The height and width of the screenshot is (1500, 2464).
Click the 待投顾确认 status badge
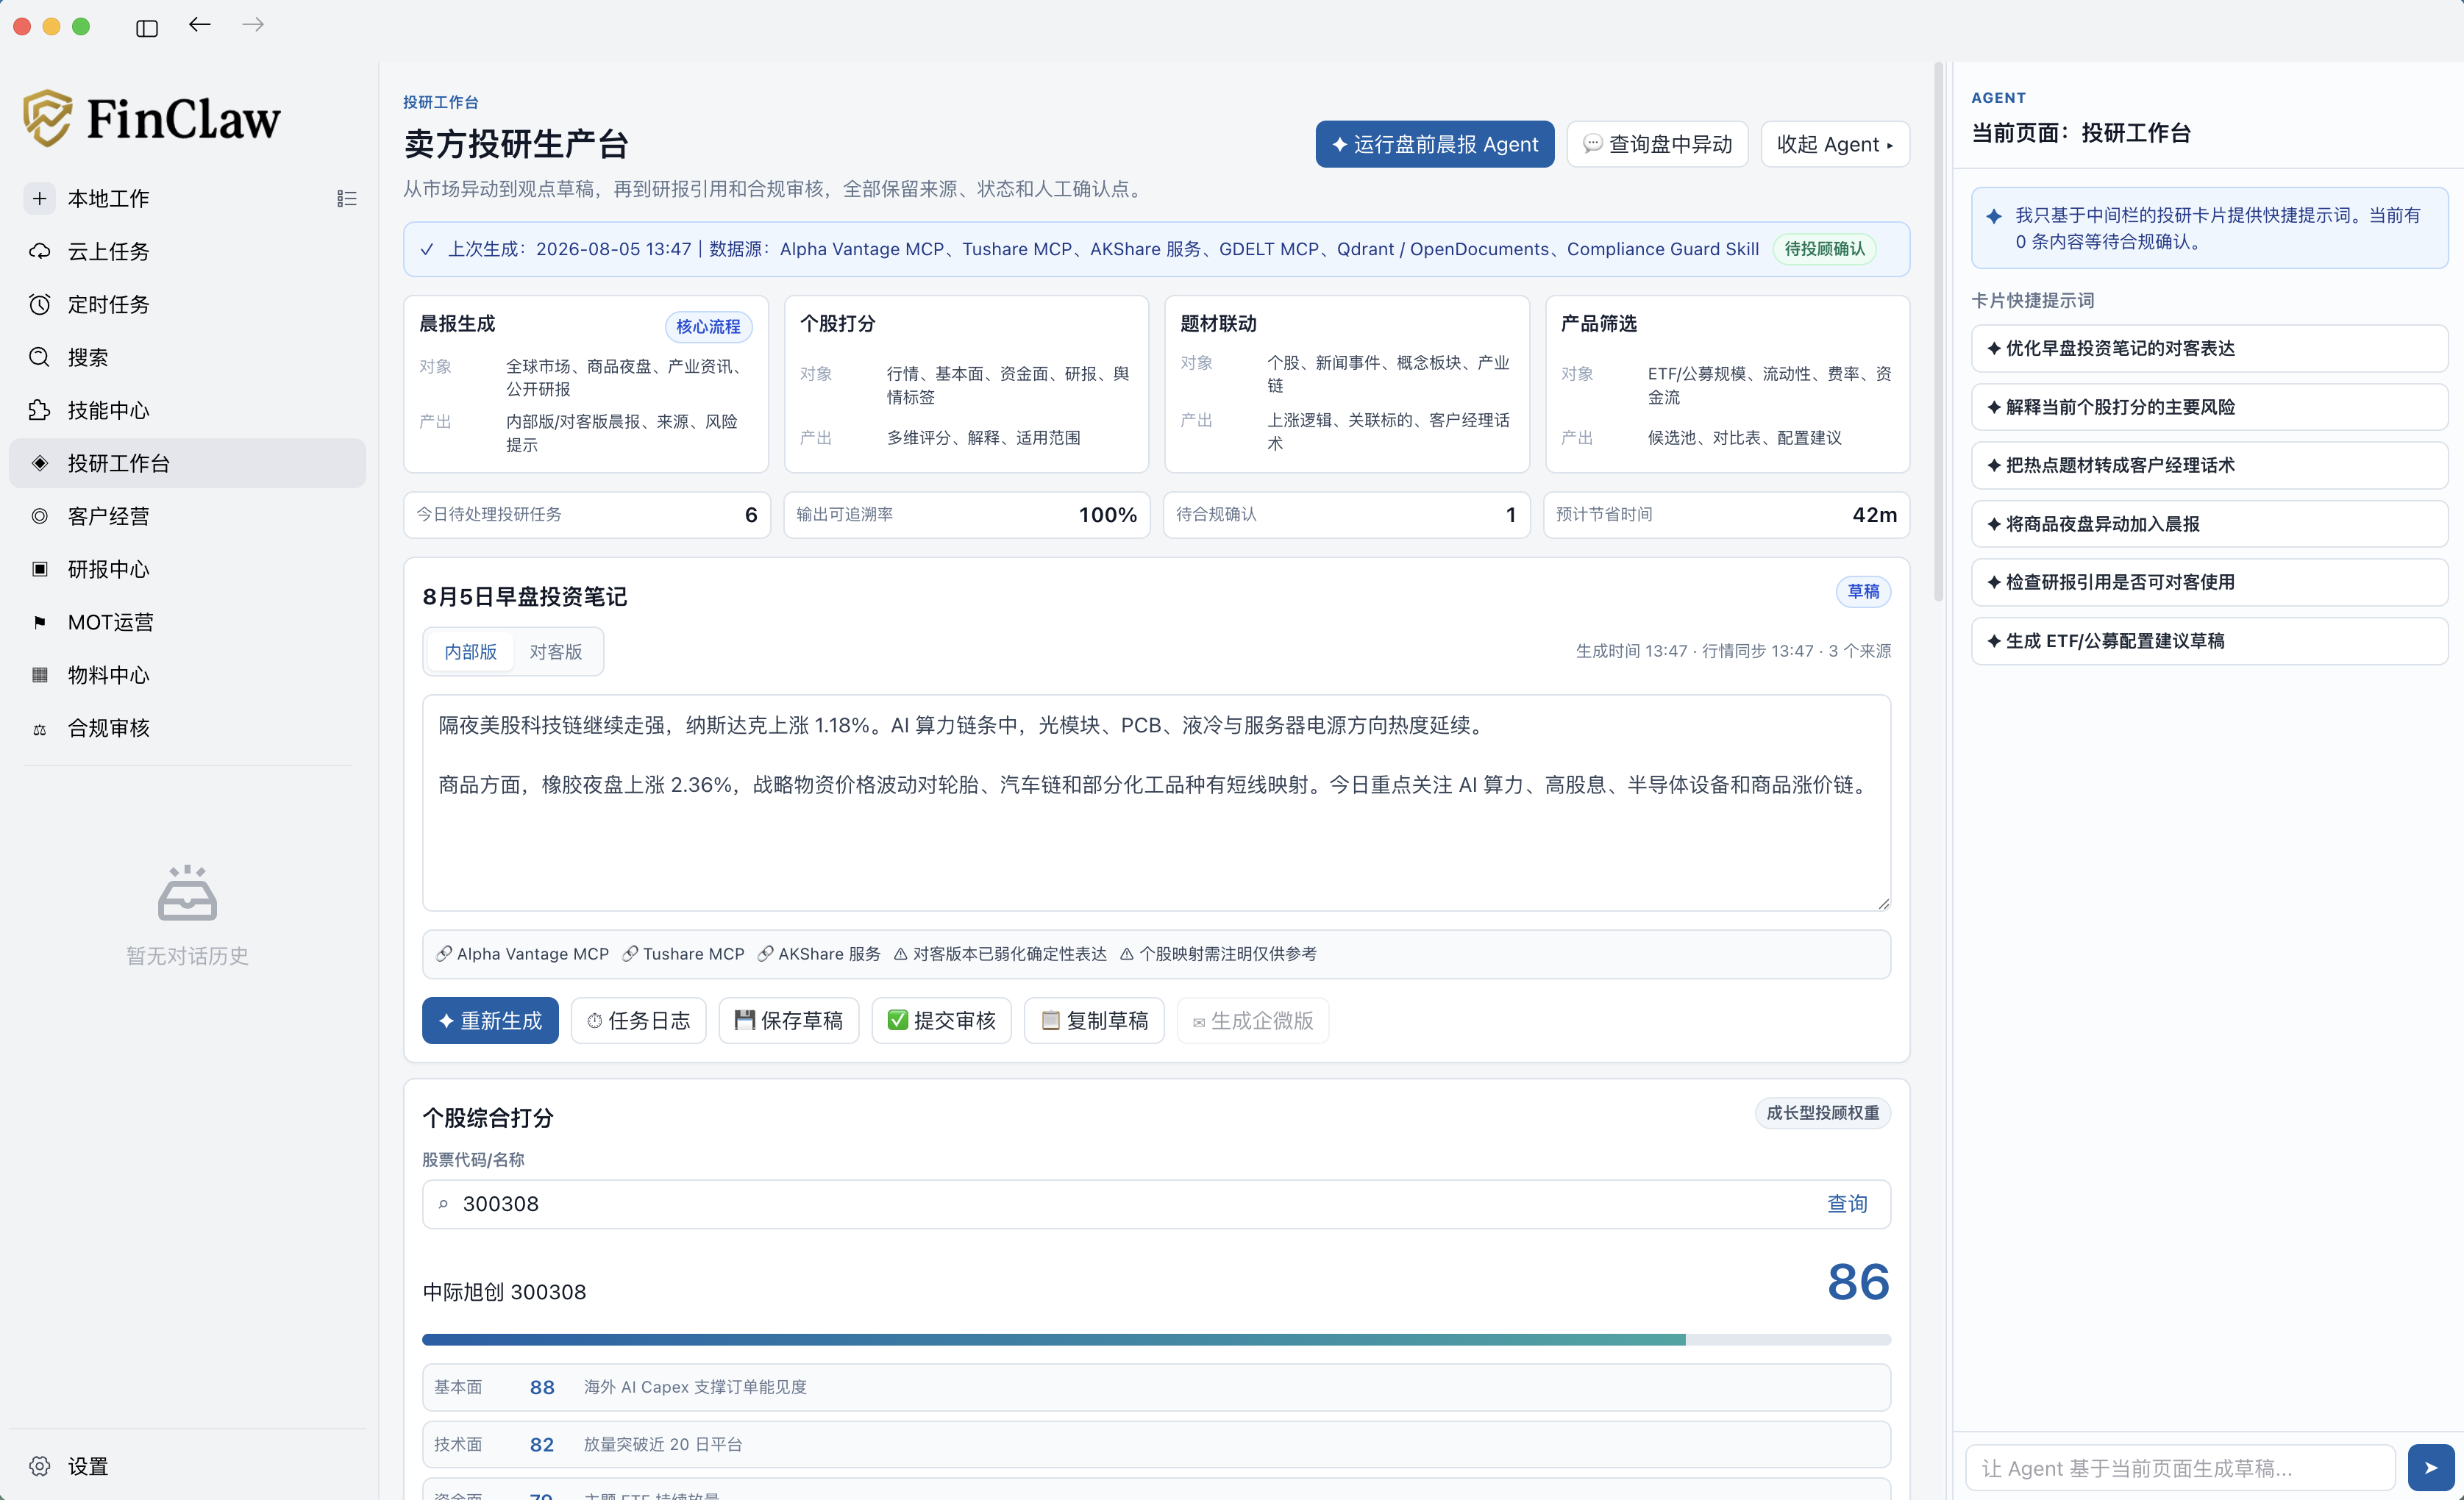pyautogui.click(x=1825, y=249)
